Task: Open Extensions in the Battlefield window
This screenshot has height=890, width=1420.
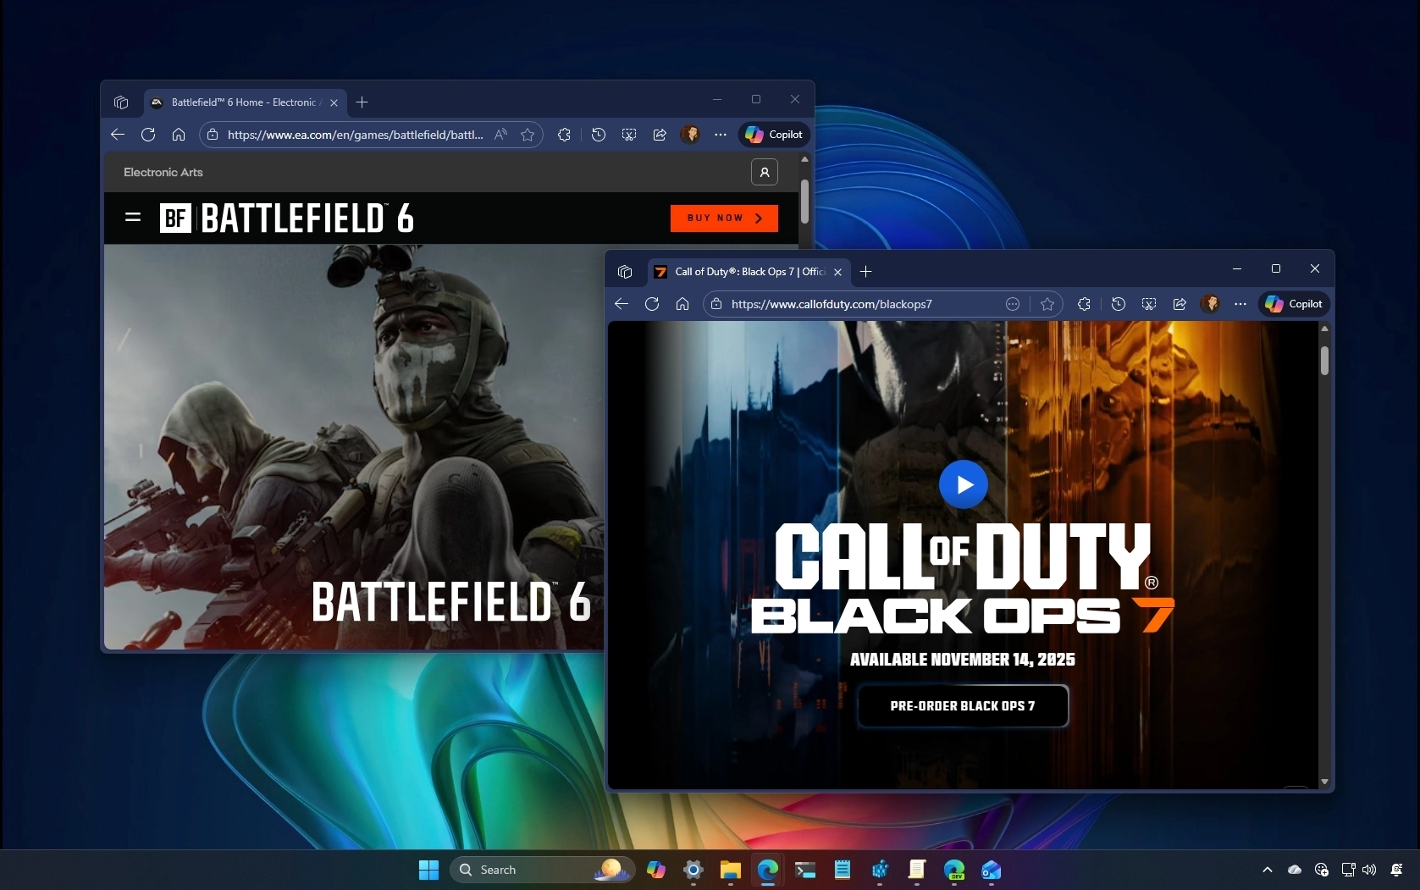Action: click(564, 135)
